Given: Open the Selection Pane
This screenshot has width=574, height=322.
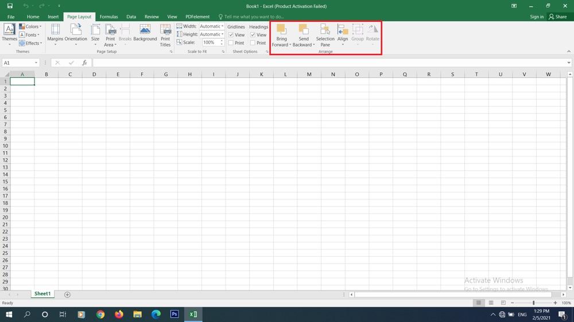Looking at the screenshot, I should coord(325,35).
